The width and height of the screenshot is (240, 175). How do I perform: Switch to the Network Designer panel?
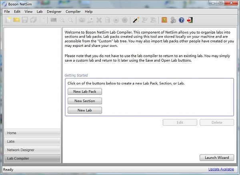[32, 150]
